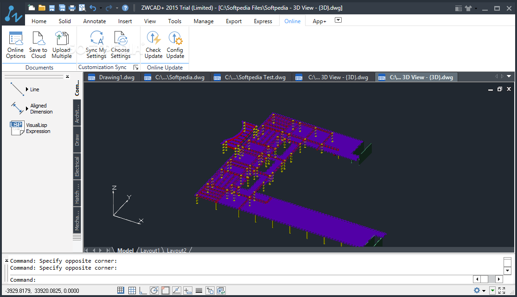Select the Layout2 tab
This screenshot has height=297, width=517.
[x=177, y=251]
